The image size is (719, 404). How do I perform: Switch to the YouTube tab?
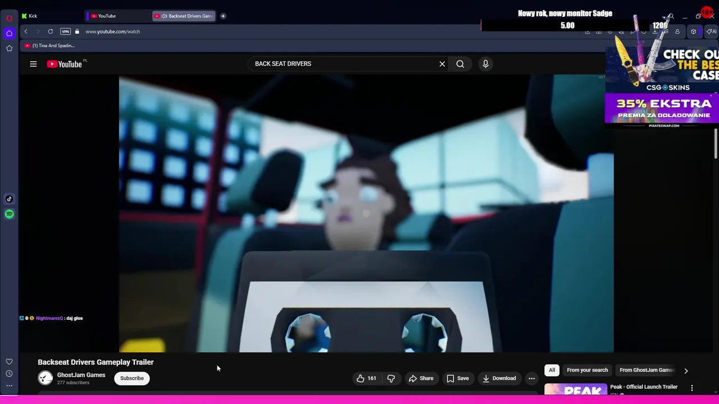point(118,16)
